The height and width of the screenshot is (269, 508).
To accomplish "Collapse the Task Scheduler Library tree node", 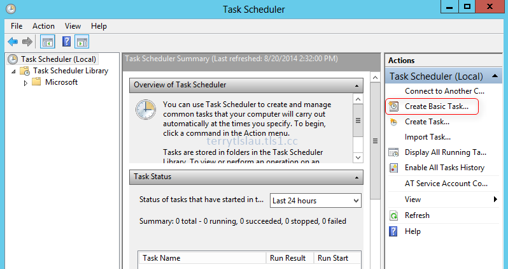I will (13, 71).
